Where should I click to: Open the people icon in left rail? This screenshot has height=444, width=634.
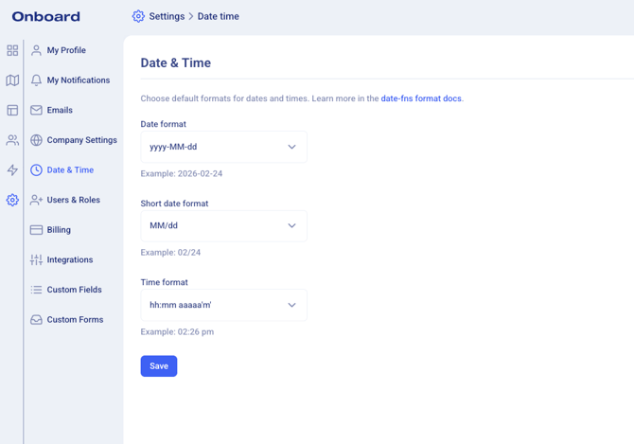pyautogui.click(x=12, y=140)
